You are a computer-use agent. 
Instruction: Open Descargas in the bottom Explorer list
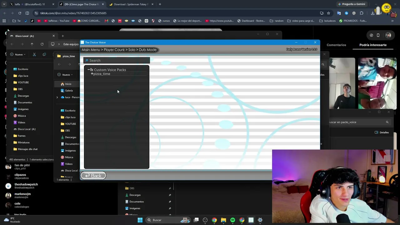[132, 195]
